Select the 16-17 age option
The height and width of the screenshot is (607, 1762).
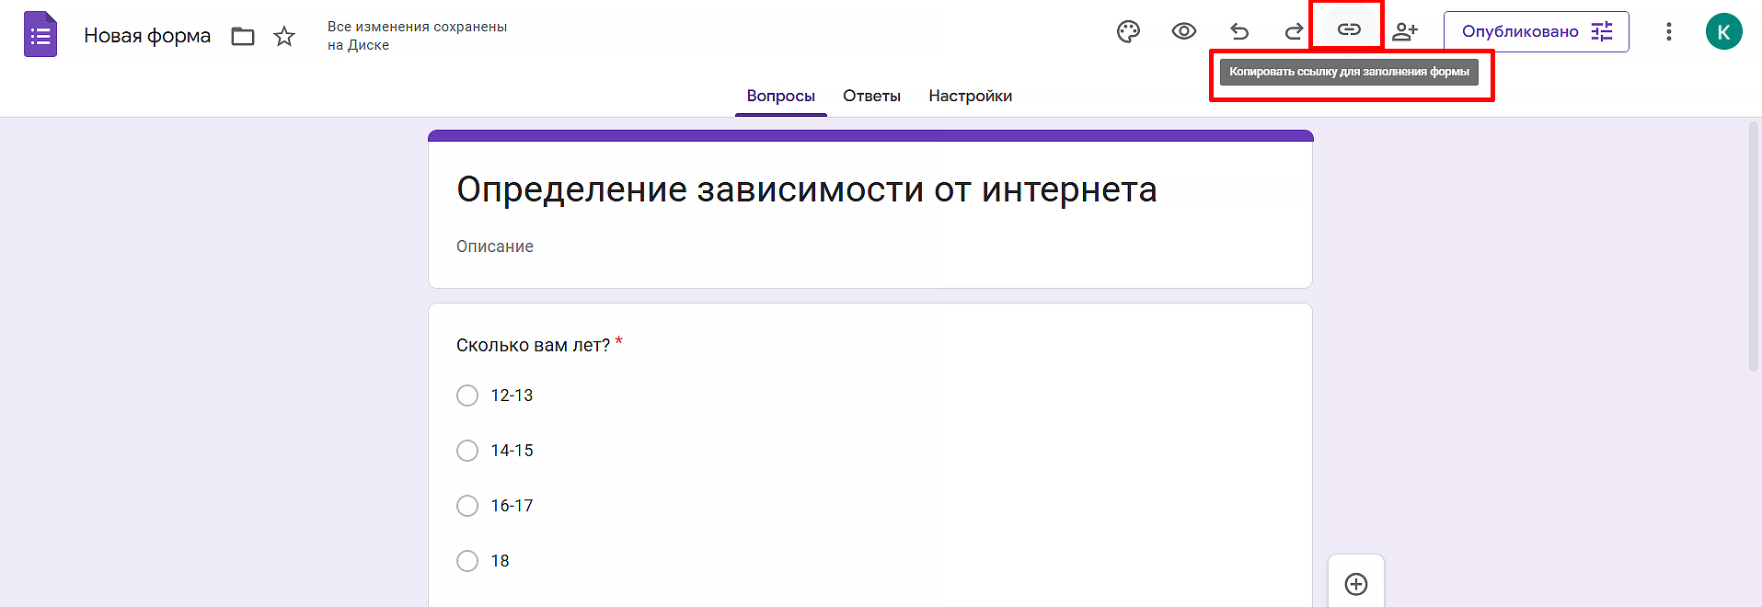click(x=467, y=506)
